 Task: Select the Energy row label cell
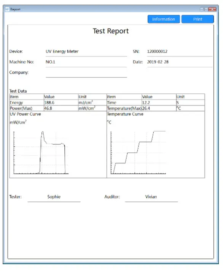click(x=27, y=103)
